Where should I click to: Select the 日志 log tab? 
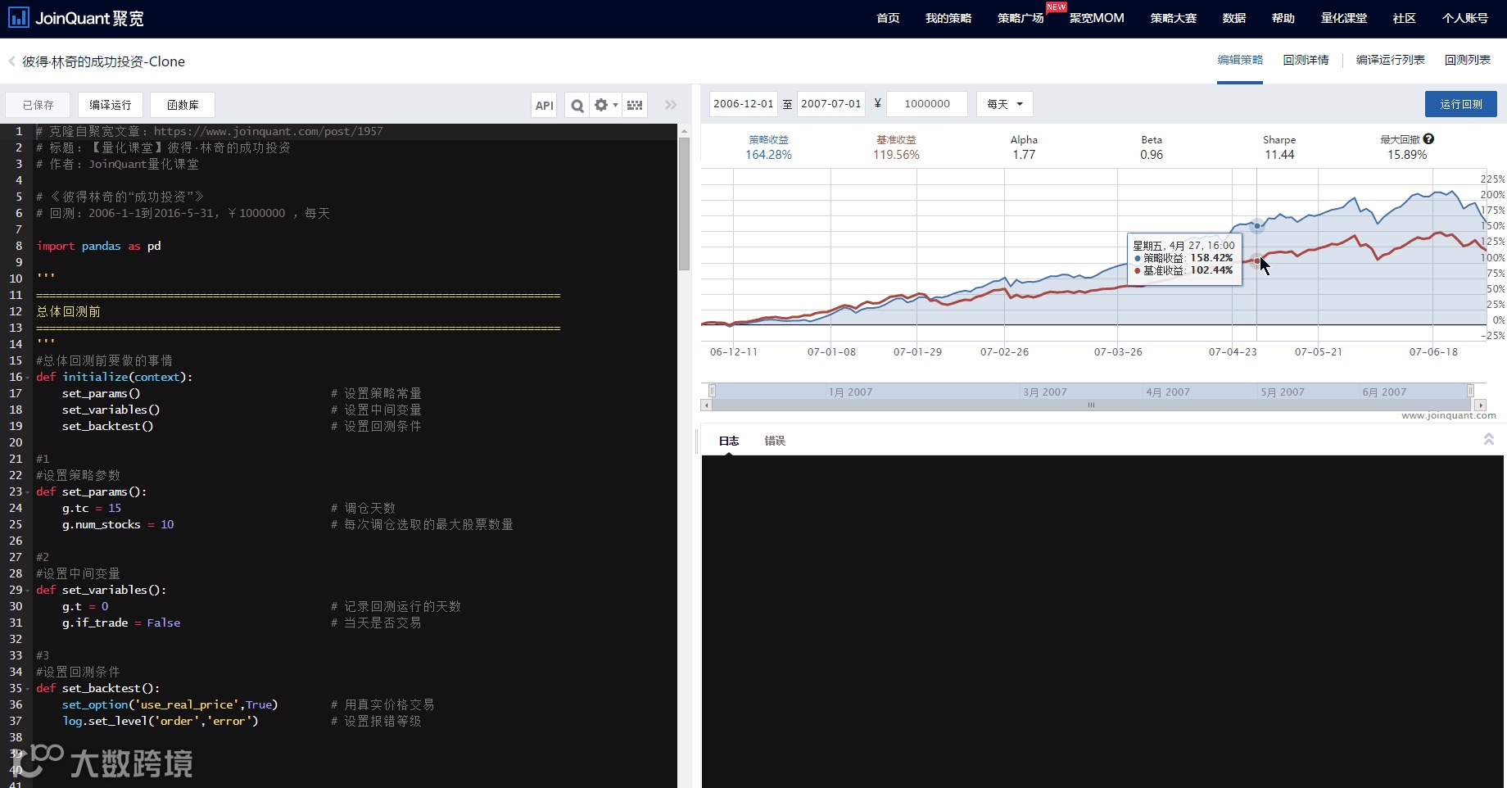click(x=729, y=441)
